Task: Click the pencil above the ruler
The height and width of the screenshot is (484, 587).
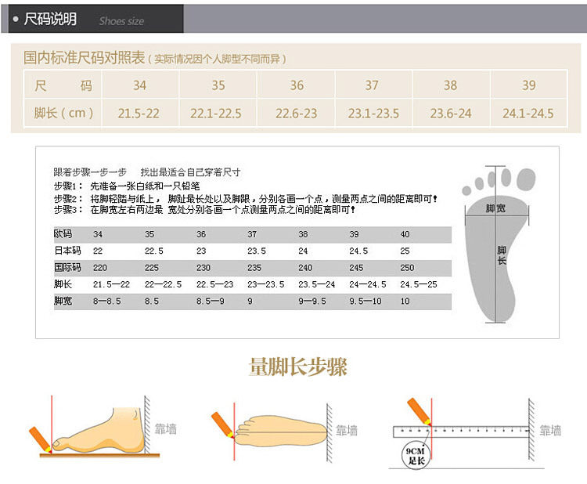Action: 419,412
